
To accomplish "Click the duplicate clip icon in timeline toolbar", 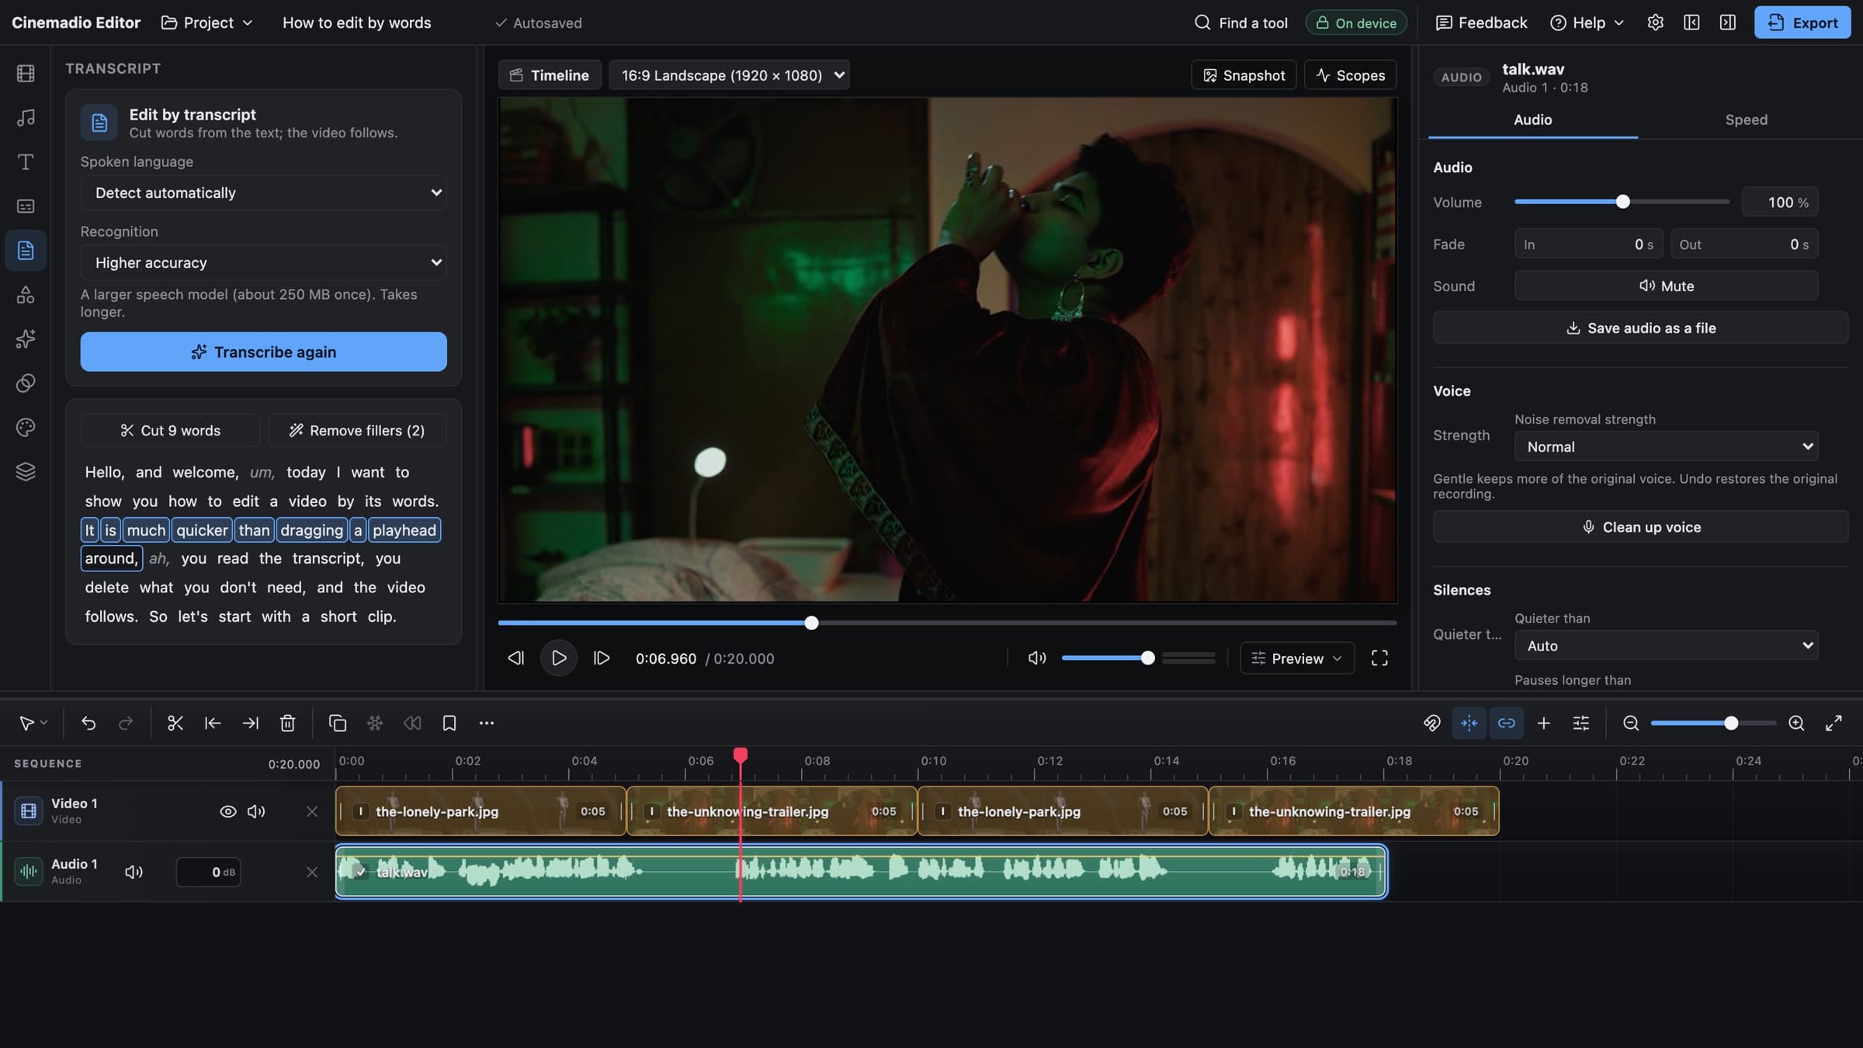I will [337, 724].
